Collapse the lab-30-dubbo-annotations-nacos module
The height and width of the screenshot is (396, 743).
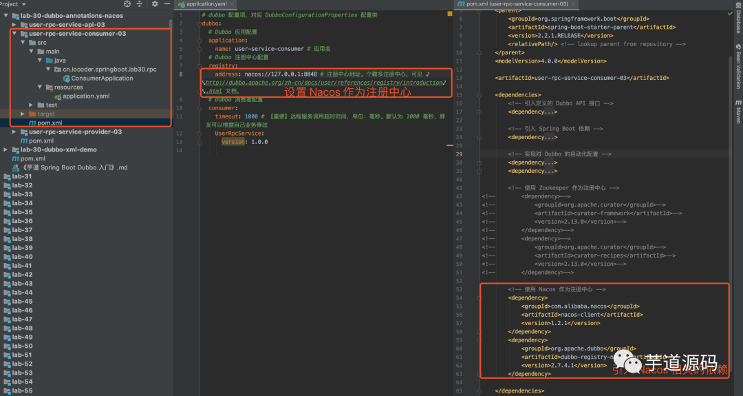click(6, 16)
